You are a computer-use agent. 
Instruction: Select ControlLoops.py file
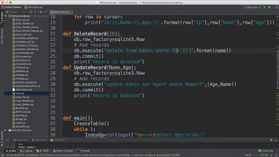pyautogui.click(x=23, y=53)
